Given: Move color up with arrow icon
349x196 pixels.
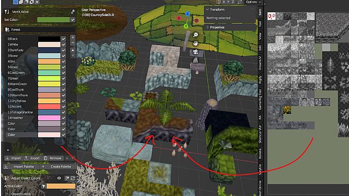Looking at the screenshot, I should pos(72,50).
